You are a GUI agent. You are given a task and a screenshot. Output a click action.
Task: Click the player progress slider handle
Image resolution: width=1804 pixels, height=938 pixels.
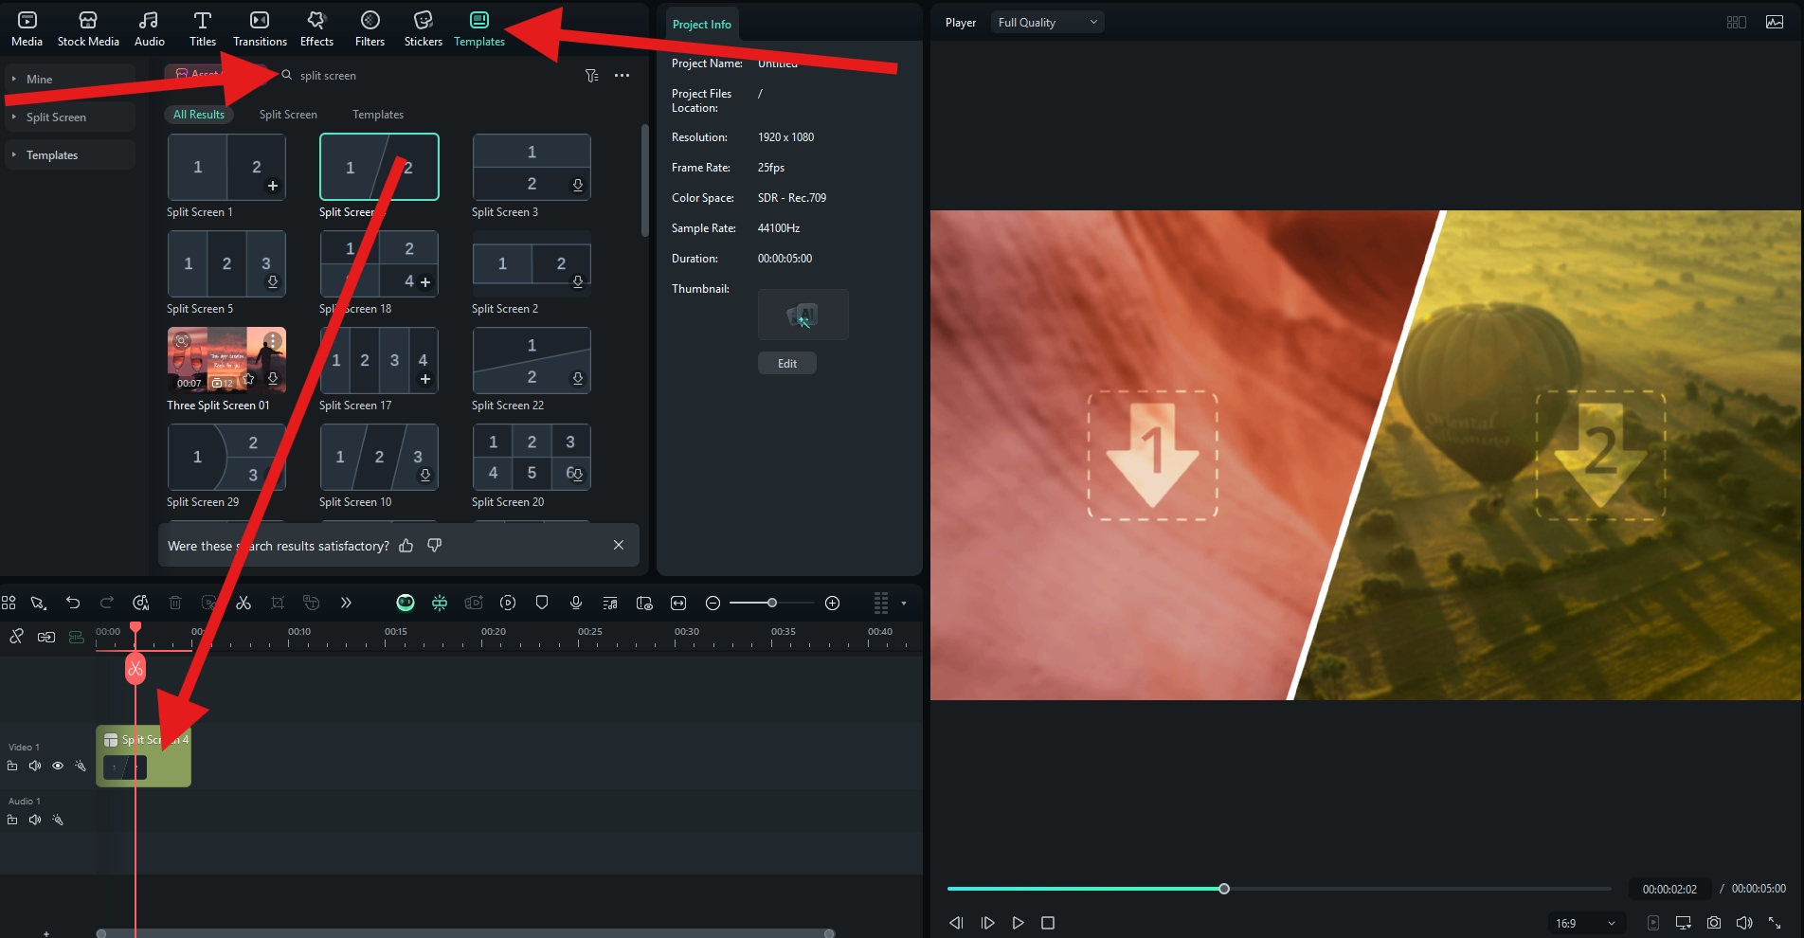(x=1224, y=889)
